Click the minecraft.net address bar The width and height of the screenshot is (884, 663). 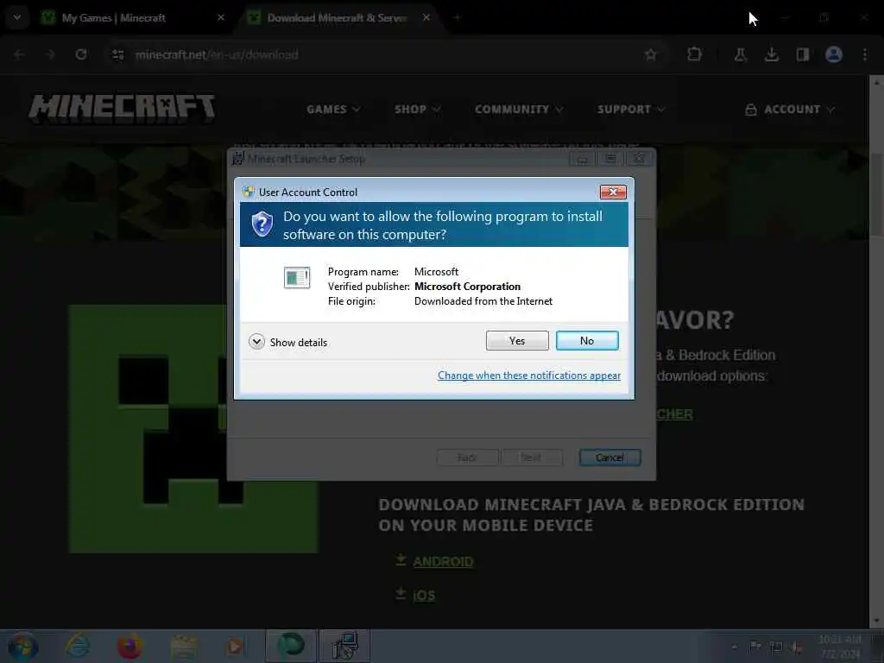(383, 54)
